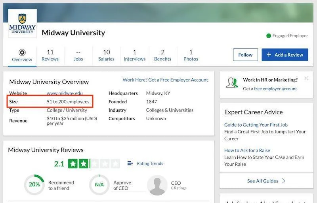
Task: Click the Overview target icon
Action: click(22, 53)
